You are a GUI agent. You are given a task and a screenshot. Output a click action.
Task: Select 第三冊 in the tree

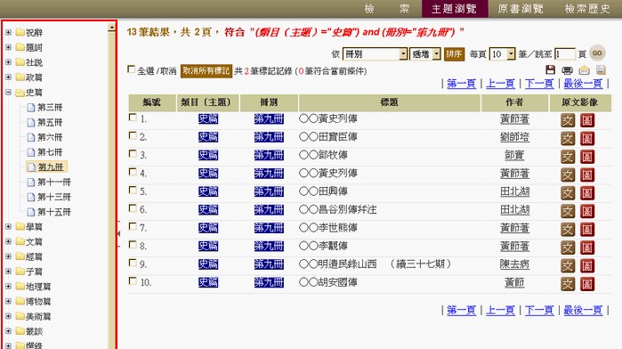[x=50, y=107]
